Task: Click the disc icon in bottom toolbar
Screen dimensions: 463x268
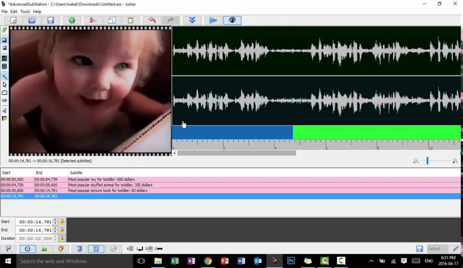Action: point(114,249)
